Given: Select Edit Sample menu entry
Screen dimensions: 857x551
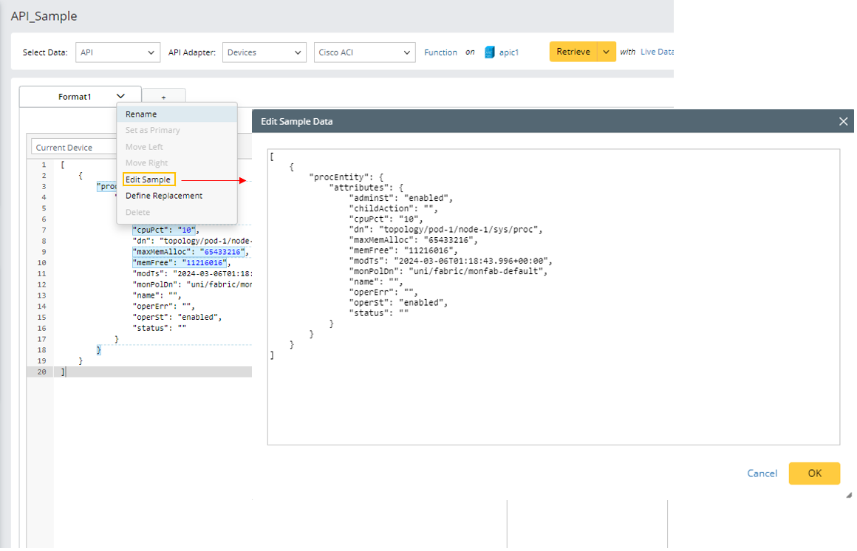Looking at the screenshot, I should (148, 179).
